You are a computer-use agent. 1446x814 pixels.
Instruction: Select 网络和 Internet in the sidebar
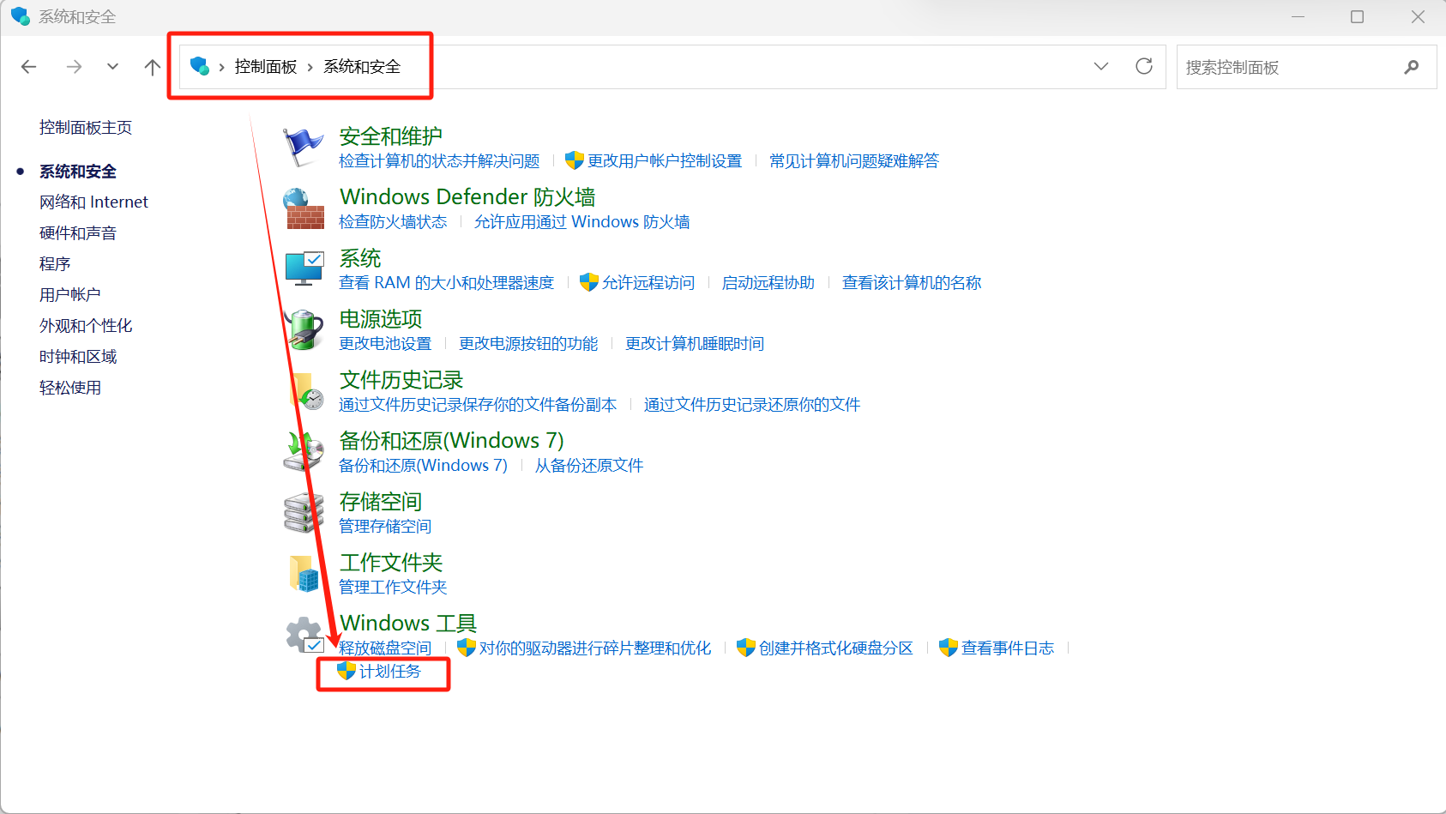pos(93,202)
